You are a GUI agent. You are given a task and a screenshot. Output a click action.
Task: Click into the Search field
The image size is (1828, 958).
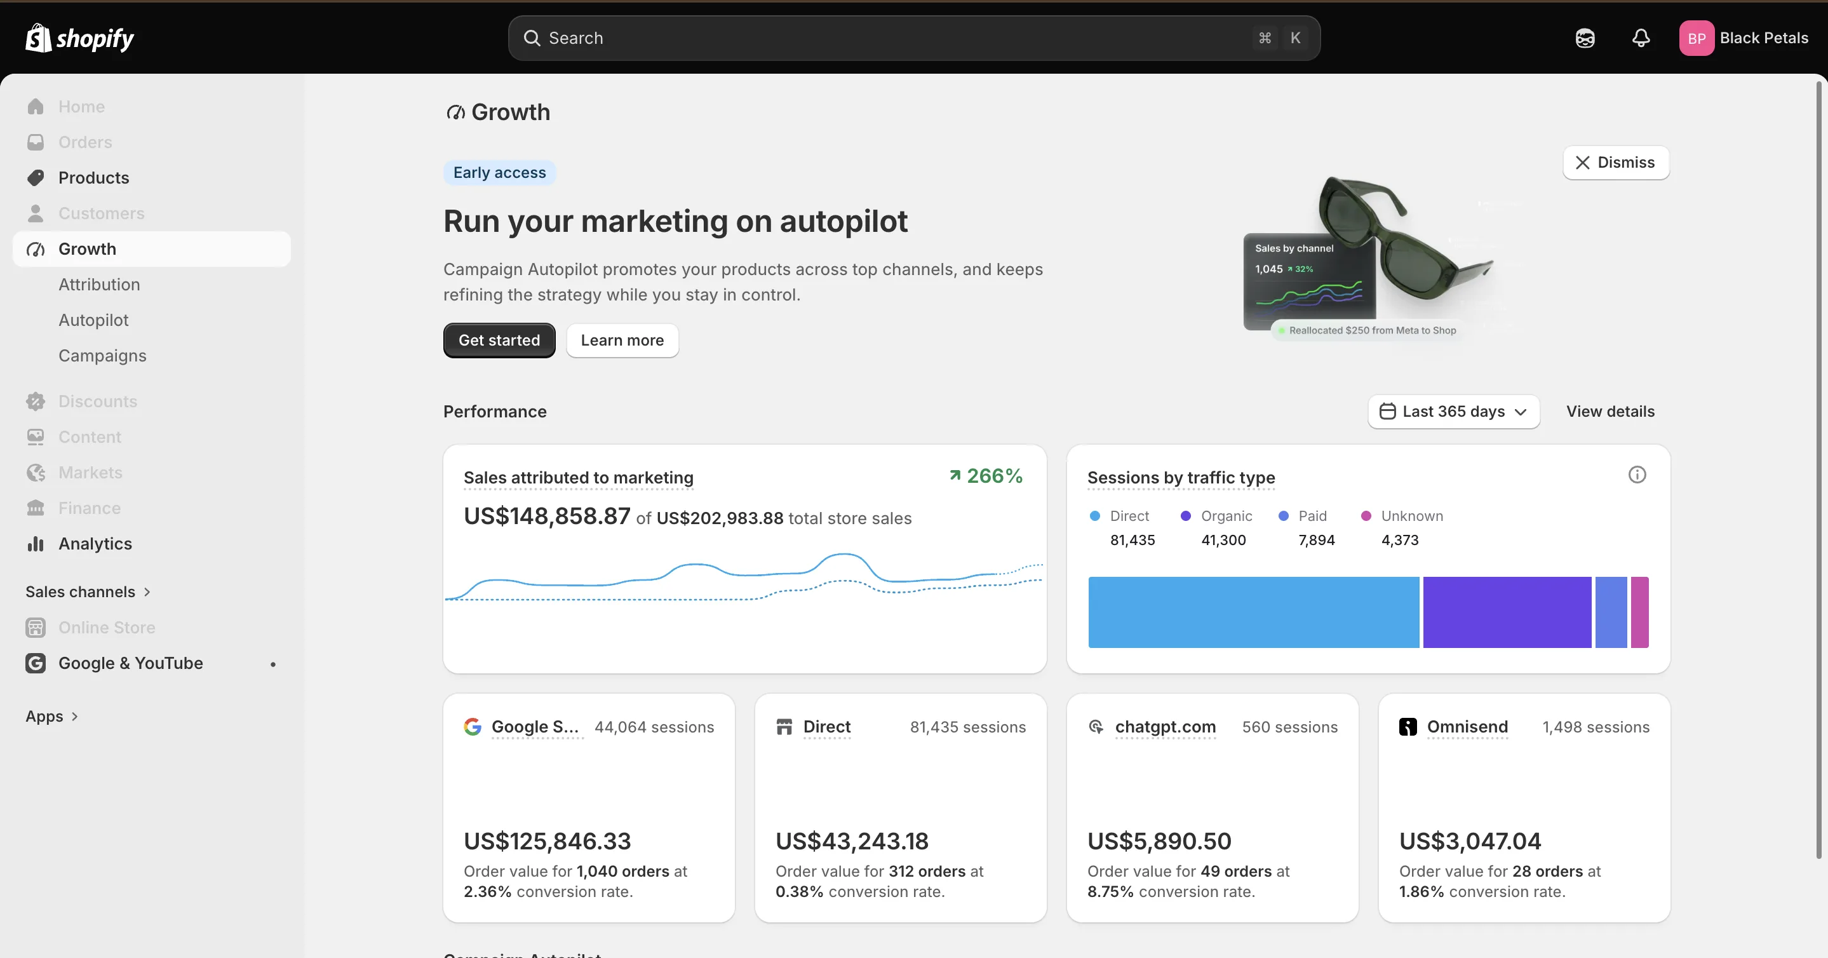point(914,37)
